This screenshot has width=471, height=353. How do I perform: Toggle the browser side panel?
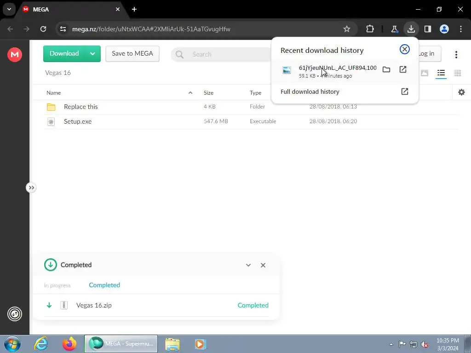[x=427, y=29]
